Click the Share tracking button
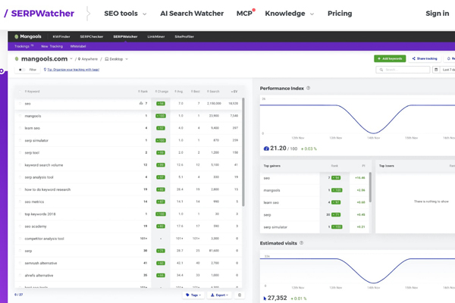The image size is (455, 303). [425, 58]
